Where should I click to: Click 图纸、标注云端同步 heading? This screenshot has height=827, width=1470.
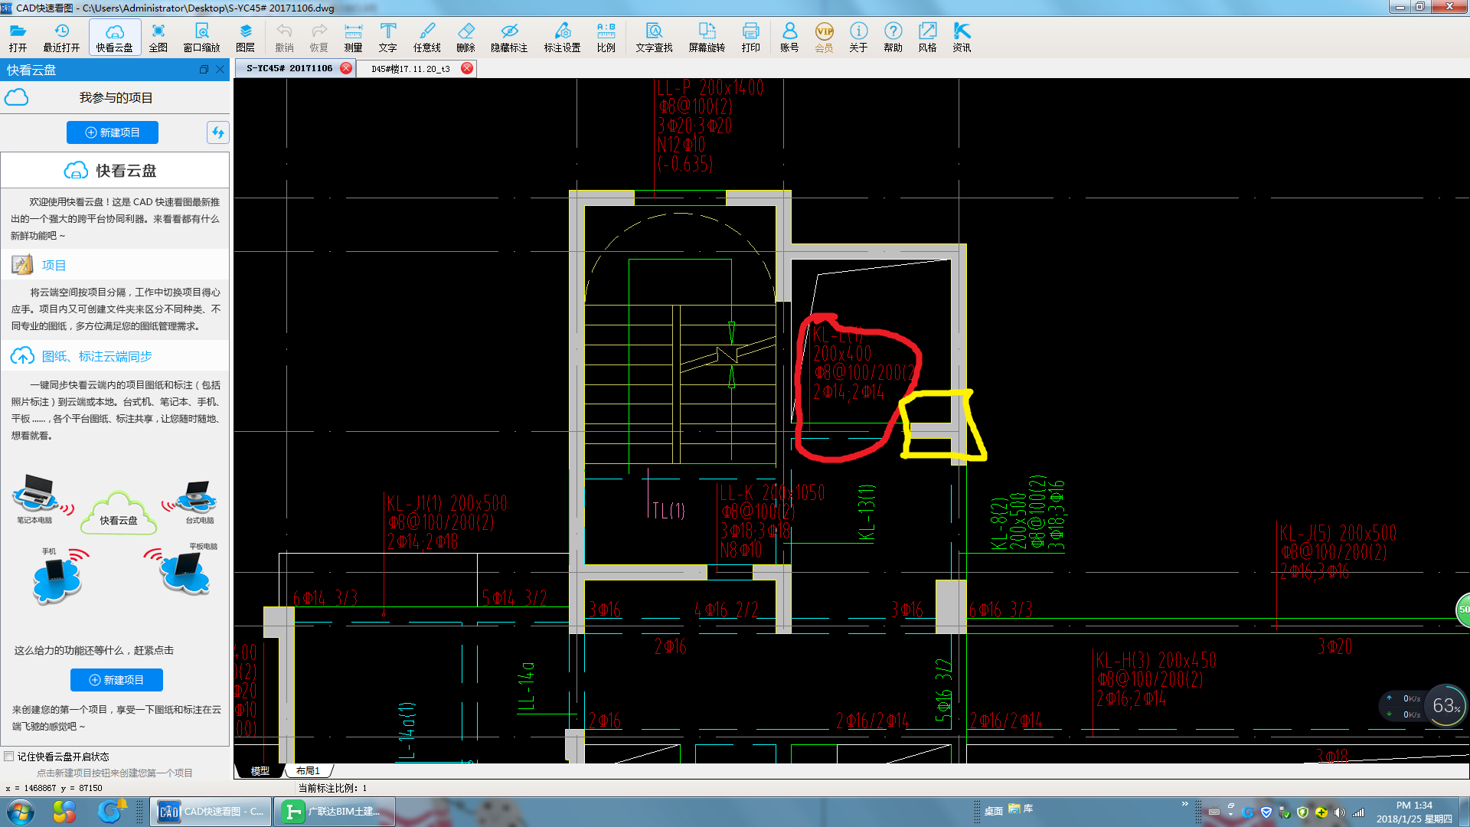pos(97,356)
